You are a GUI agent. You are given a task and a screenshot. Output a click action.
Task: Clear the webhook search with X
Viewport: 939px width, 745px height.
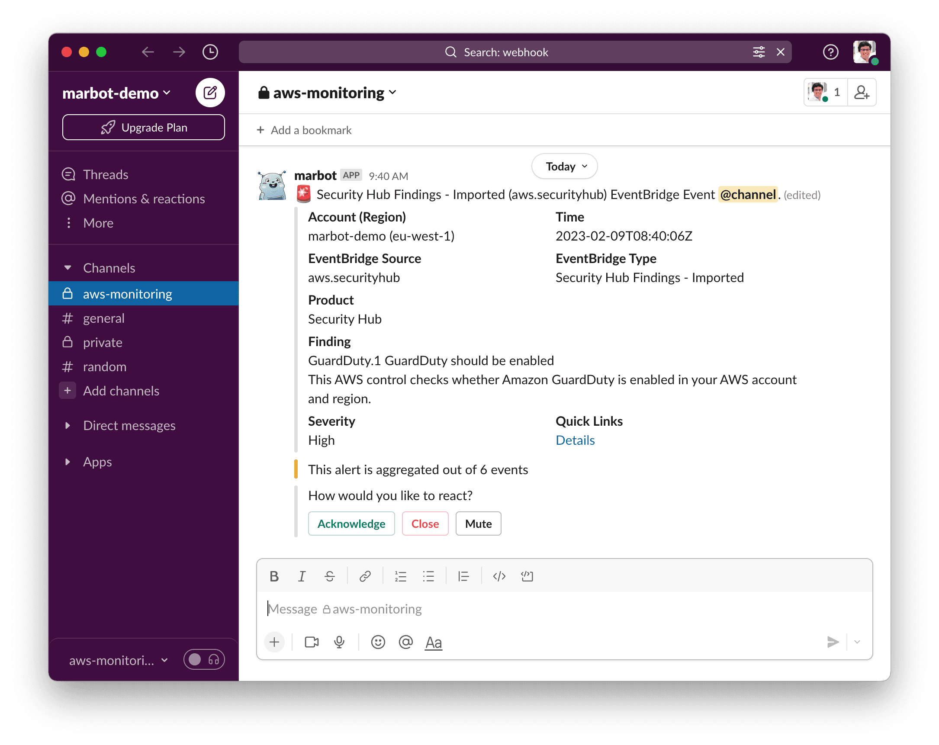(781, 52)
